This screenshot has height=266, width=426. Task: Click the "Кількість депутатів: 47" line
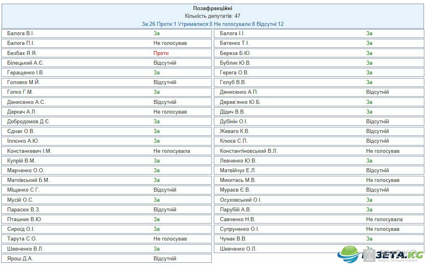(213, 16)
